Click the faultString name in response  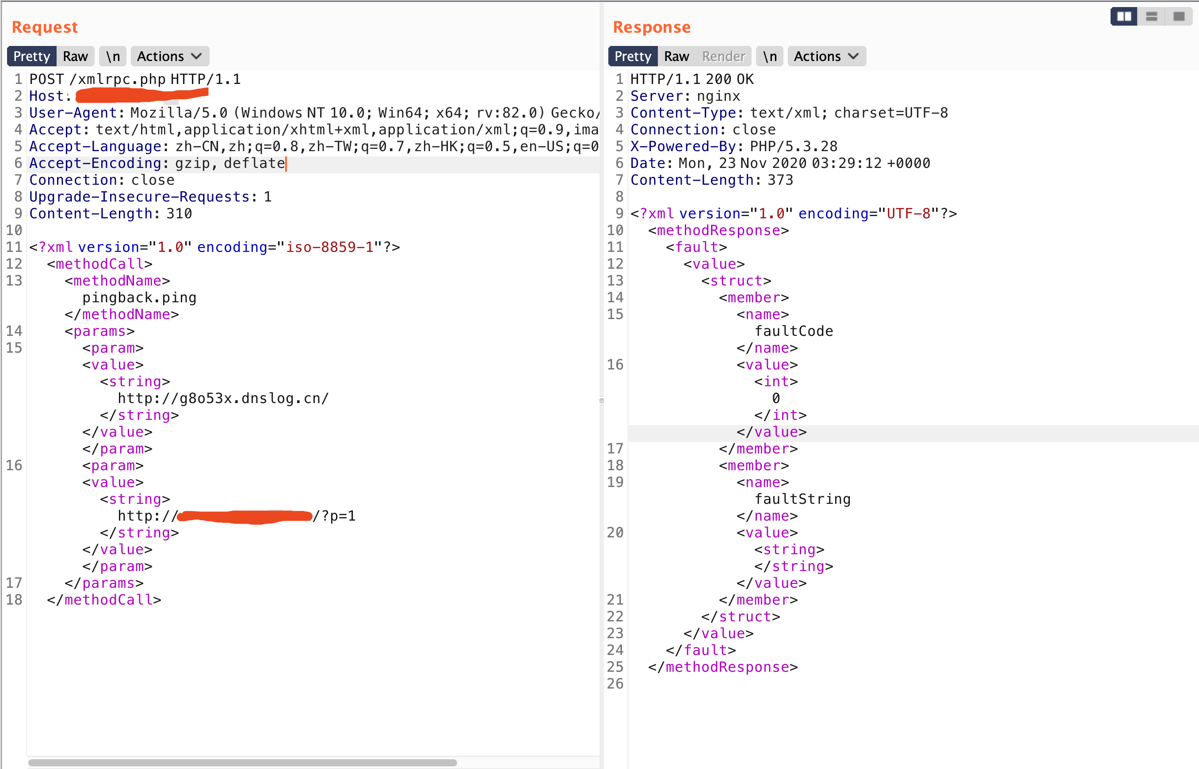point(802,499)
